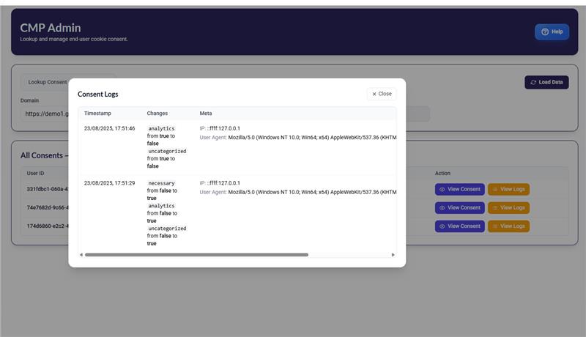Viewport: 586px width, 337px height.
Task: Click eye icon for user 74e7682d View Consent
Action: (x=442, y=207)
